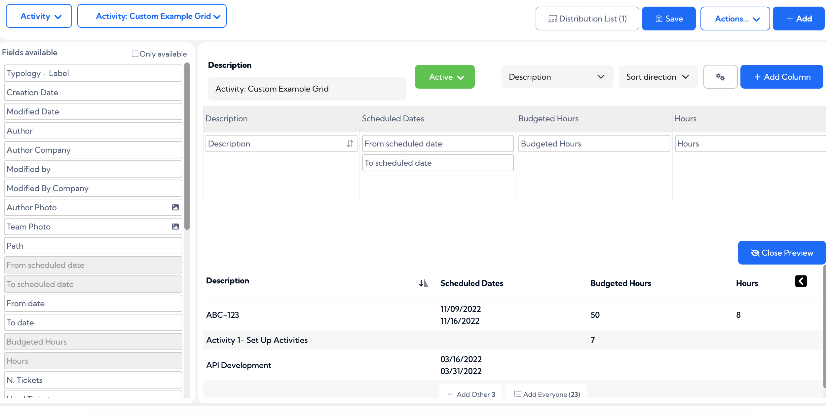Click the gear icon beside Add Column
Screen dimensions: 826x414
(721, 77)
